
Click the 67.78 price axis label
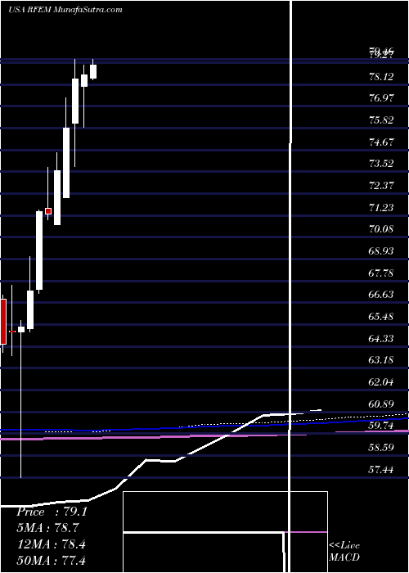pyautogui.click(x=381, y=273)
